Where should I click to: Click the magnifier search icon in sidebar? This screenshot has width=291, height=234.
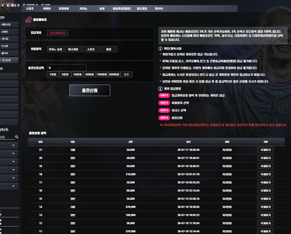17,137
